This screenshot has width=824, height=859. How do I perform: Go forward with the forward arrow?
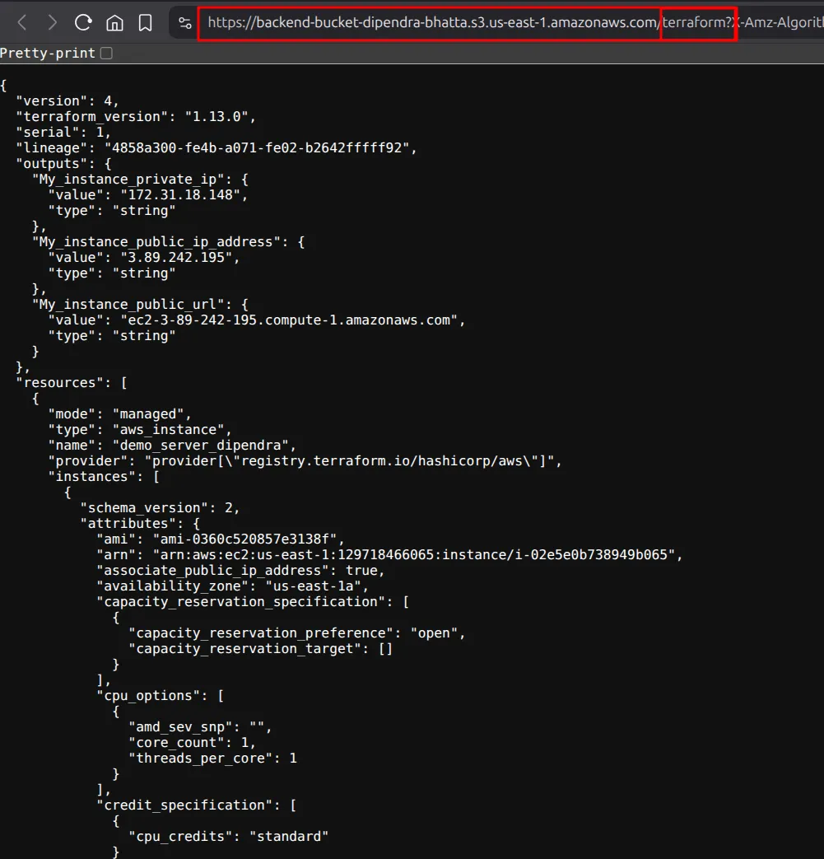pos(52,22)
